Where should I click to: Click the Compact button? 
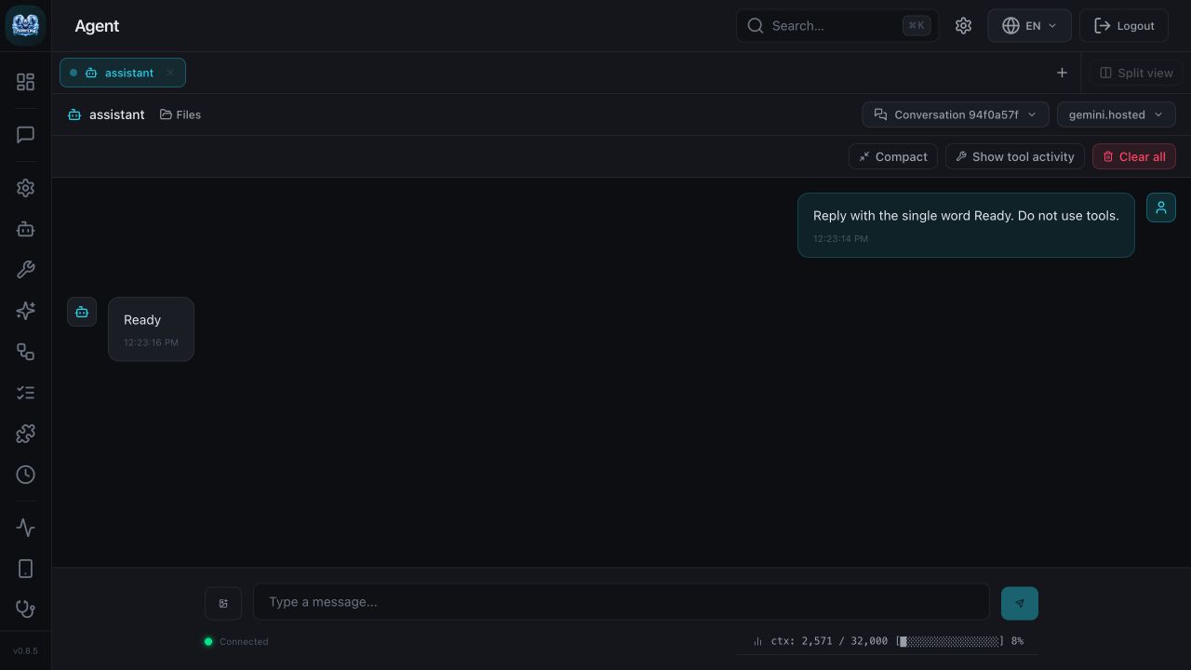pyautogui.click(x=892, y=156)
